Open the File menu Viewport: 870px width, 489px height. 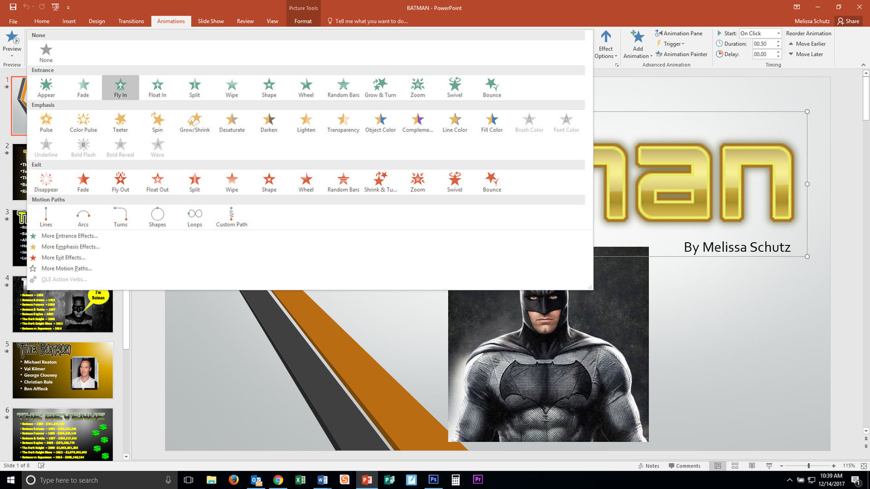(x=13, y=21)
